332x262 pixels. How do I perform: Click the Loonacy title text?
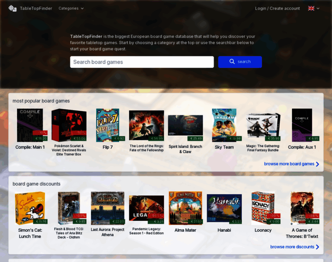pos(263,230)
